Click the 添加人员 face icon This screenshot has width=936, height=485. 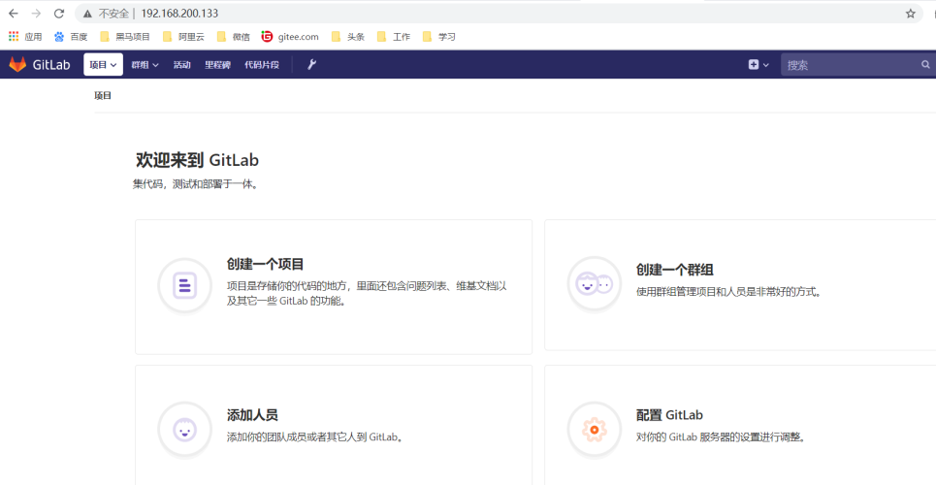184,429
